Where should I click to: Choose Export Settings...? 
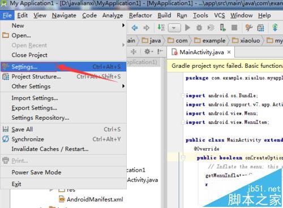[x=63, y=108]
